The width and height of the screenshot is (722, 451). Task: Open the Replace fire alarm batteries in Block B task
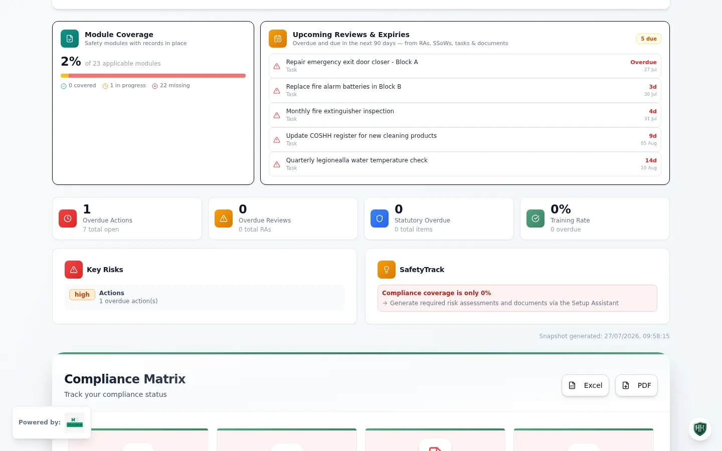point(465,90)
